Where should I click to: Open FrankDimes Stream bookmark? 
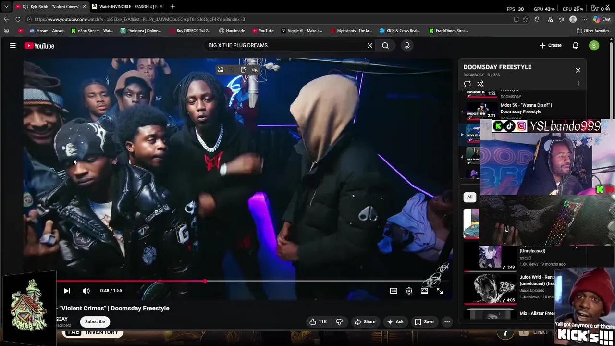(449, 31)
